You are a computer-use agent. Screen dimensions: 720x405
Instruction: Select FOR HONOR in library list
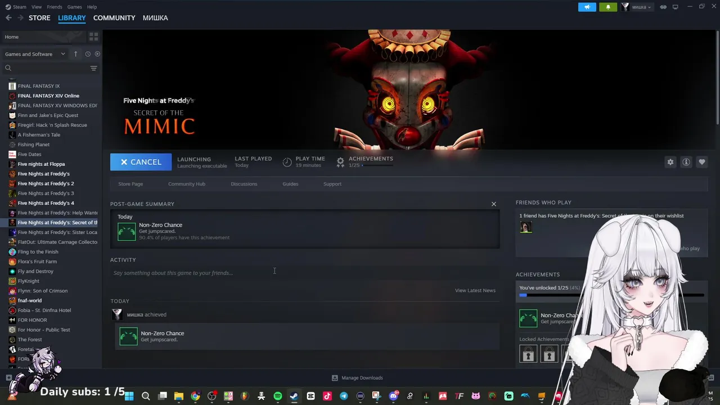[32, 320]
